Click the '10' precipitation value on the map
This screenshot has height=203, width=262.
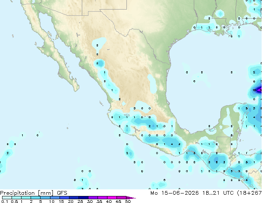click(254, 90)
